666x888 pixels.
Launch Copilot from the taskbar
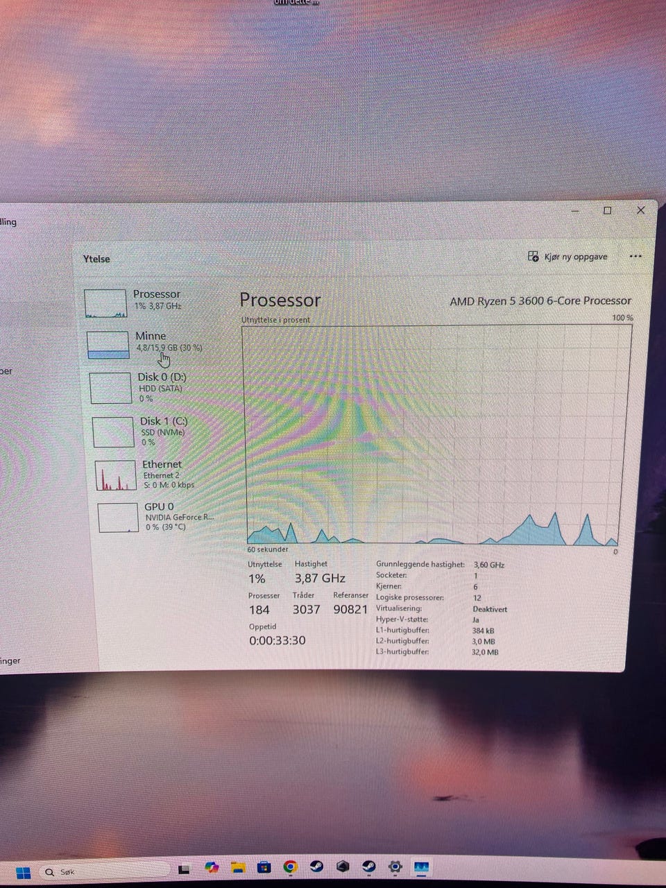[x=212, y=868]
